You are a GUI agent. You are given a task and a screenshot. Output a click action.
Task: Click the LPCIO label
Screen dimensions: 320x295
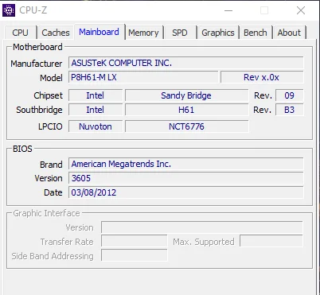(x=50, y=126)
